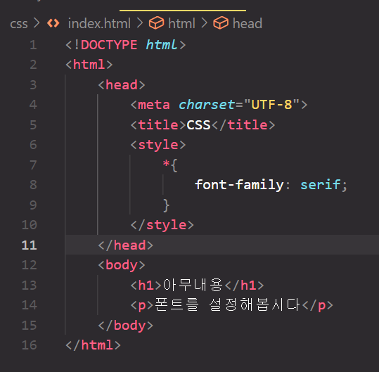Select the head breadcrumb segment
Viewport: 379px width, 372px height.
tap(248, 23)
